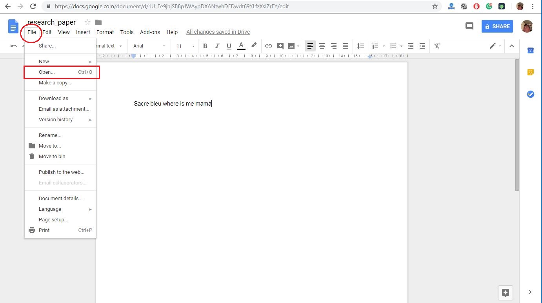Expand the insert image dropdown arrow
542x303 pixels.
click(x=298, y=46)
